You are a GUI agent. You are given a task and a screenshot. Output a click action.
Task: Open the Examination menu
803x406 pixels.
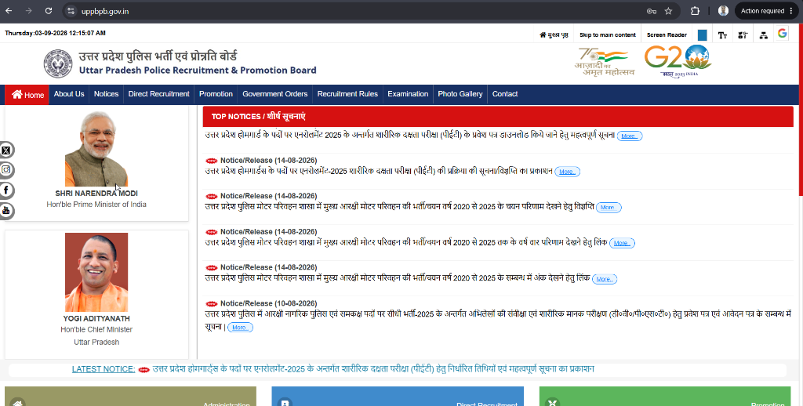[408, 94]
